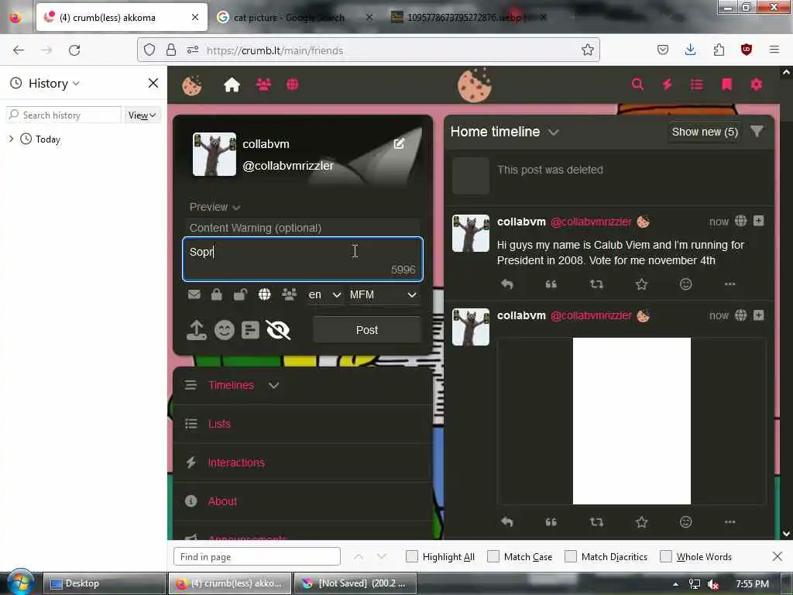This screenshot has height=595, width=793.
Task: Enable Match Case in find bar
Action: pyautogui.click(x=493, y=556)
